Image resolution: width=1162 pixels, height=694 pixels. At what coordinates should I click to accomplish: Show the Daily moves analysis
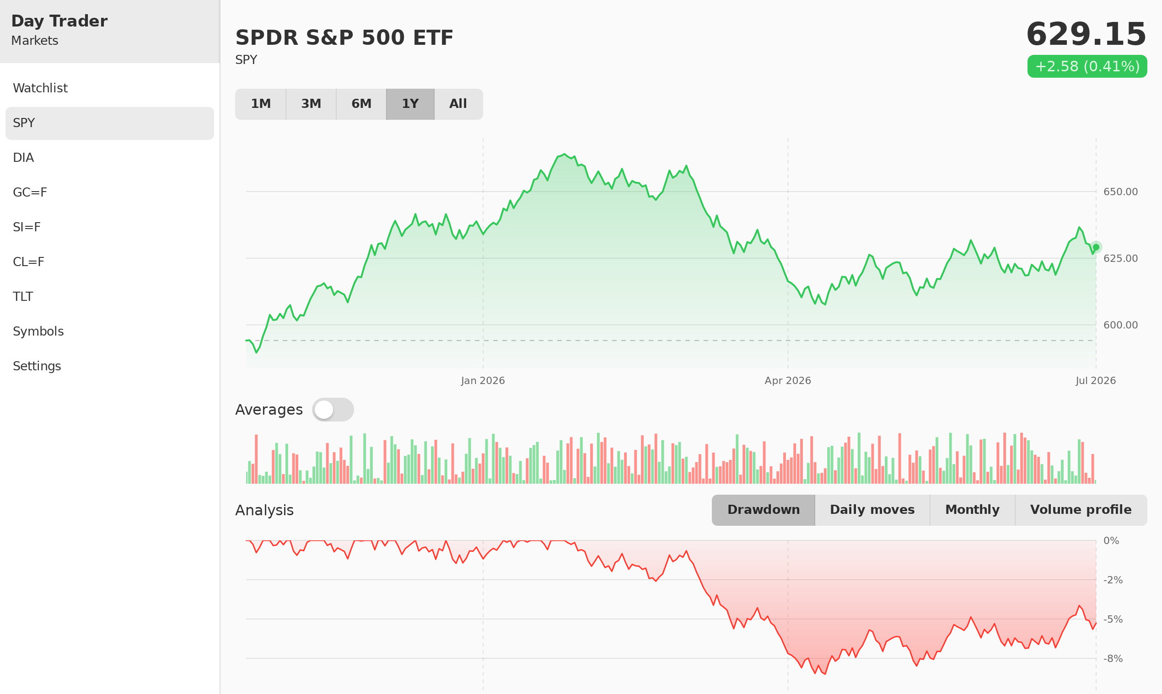(872, 510)
